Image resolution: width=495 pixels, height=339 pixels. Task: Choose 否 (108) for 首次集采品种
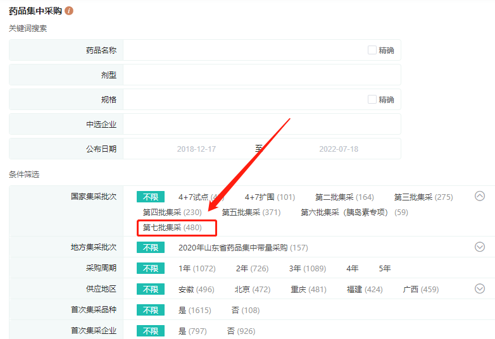[246, 310]
